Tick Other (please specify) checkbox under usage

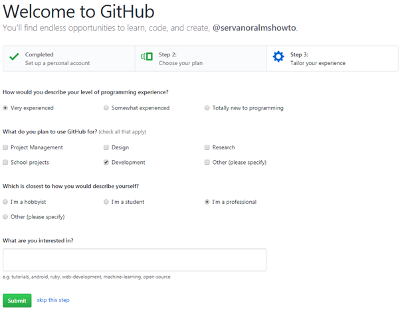click(207, 163)
